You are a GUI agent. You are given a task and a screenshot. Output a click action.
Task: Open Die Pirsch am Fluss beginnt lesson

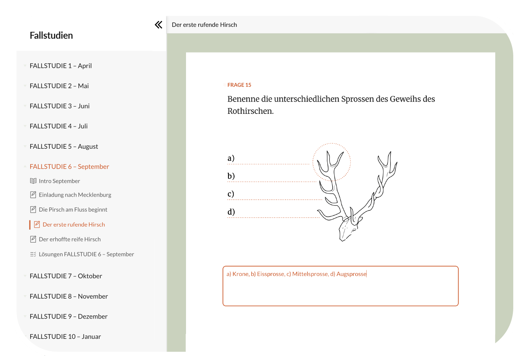[73, 209]
